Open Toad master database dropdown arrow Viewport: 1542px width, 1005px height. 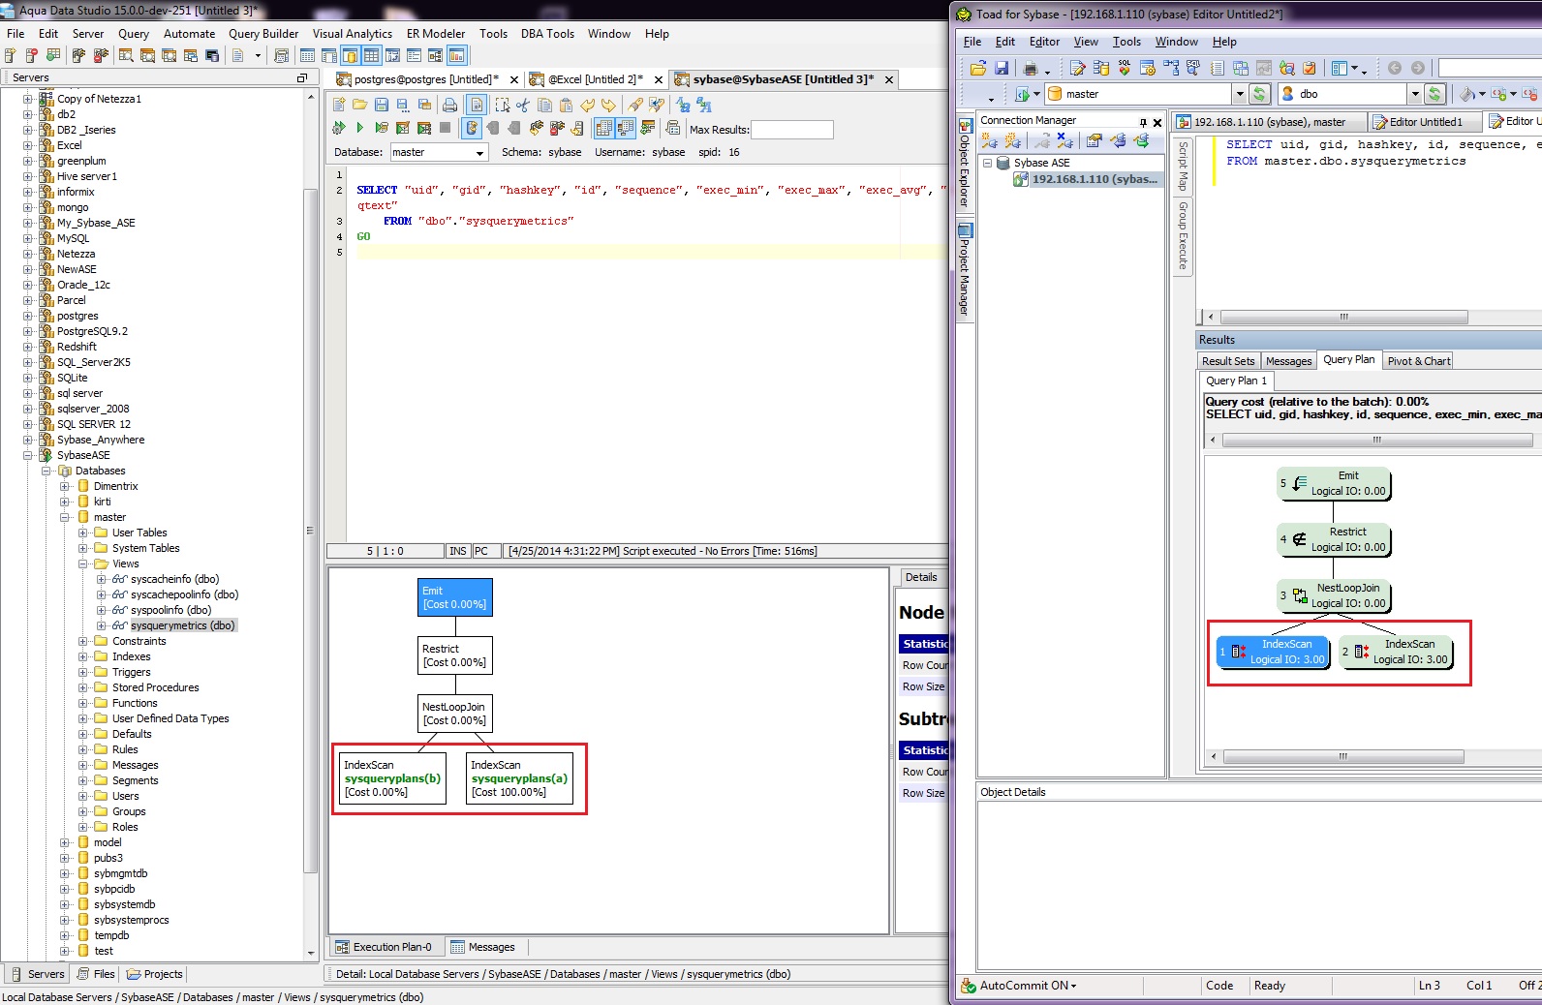(x=1240, y=94)
